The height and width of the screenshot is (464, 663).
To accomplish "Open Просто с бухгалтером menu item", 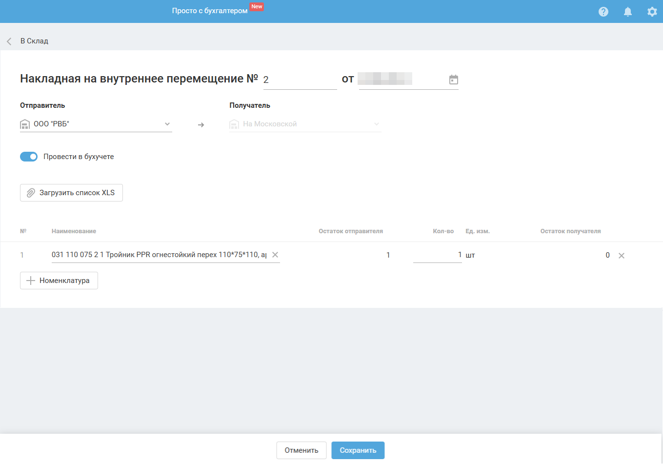I will pos(210,11).
